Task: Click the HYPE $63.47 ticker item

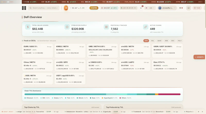Action: pos(185,2)
